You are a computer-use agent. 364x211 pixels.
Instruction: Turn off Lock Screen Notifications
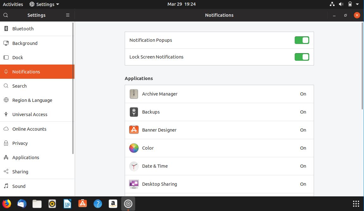[302, 57]
